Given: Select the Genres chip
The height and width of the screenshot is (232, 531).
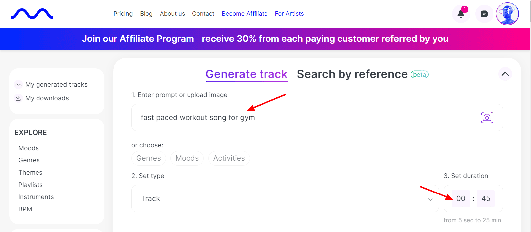Looking at the screenshot, I should click(x=149, y=158).
